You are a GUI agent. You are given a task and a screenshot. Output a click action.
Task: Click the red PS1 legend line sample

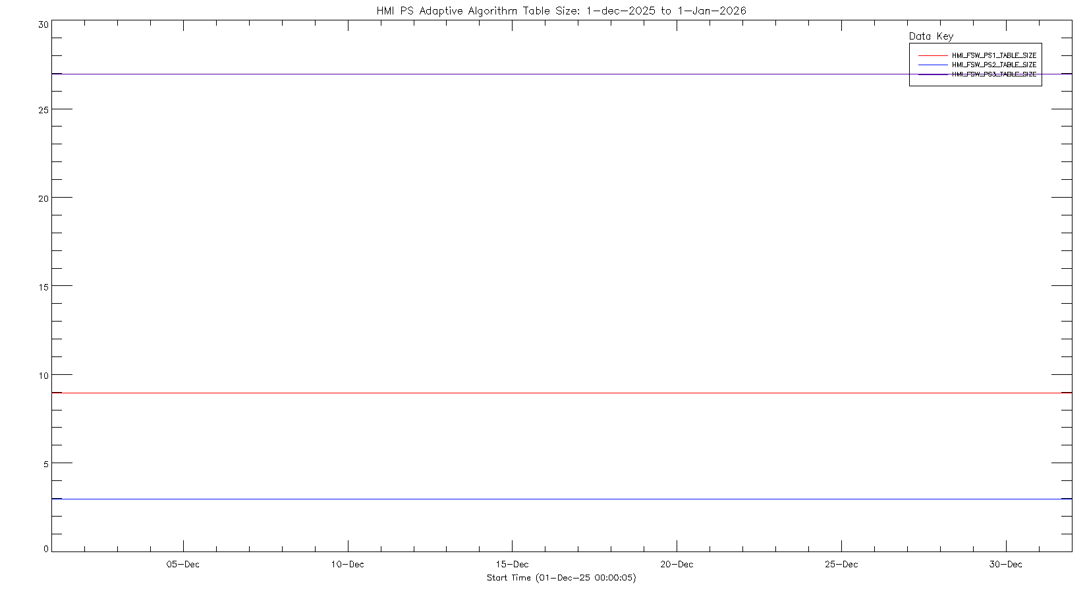(x=933, y=55)
